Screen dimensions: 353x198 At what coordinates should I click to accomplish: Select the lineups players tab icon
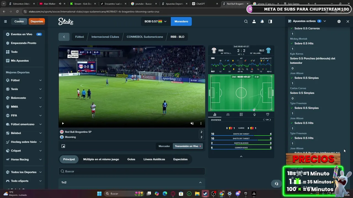[228, 114]
